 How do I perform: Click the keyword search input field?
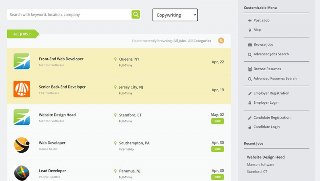pyautogui.click(x=69, y=14)
